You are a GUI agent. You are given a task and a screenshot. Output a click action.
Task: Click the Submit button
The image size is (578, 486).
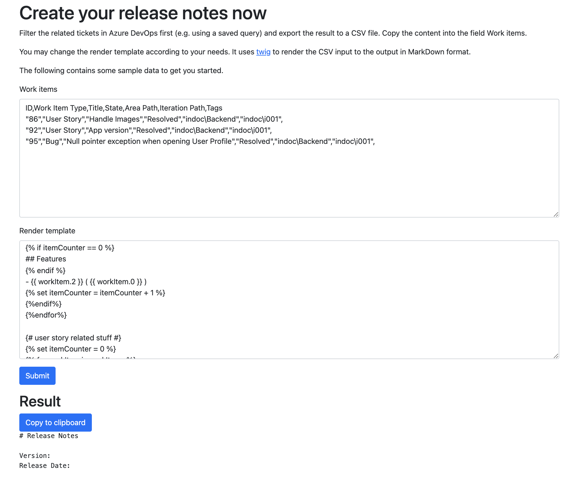pyautogui.click(x=37, y=375)
